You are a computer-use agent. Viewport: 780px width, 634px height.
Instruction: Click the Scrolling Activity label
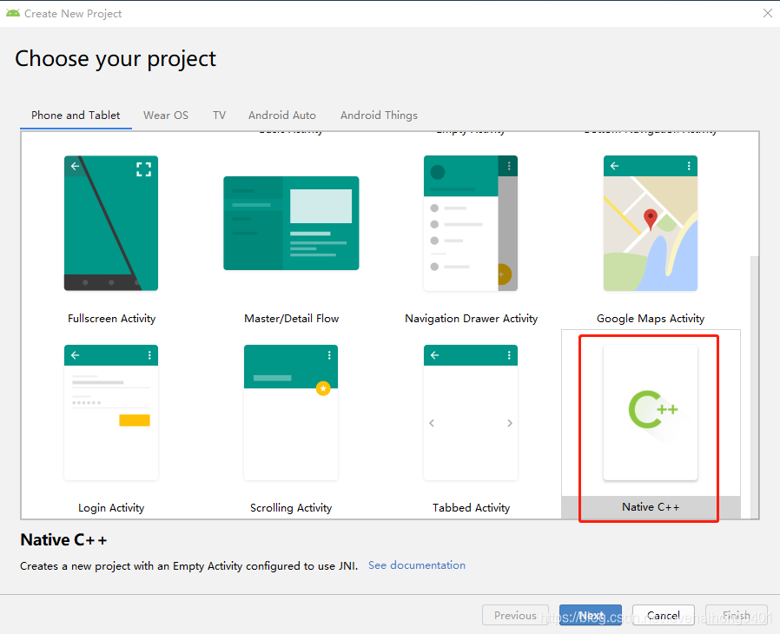pyautogui.click(x=291, y=508)
